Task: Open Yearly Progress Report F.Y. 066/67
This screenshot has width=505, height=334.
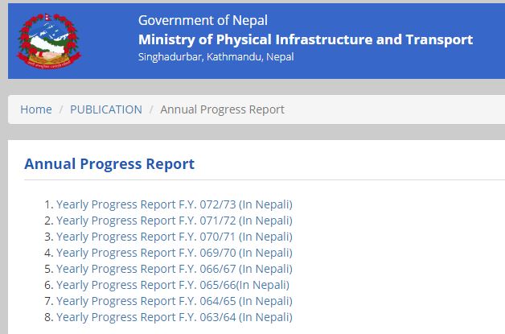Action: tap(174, 269)
